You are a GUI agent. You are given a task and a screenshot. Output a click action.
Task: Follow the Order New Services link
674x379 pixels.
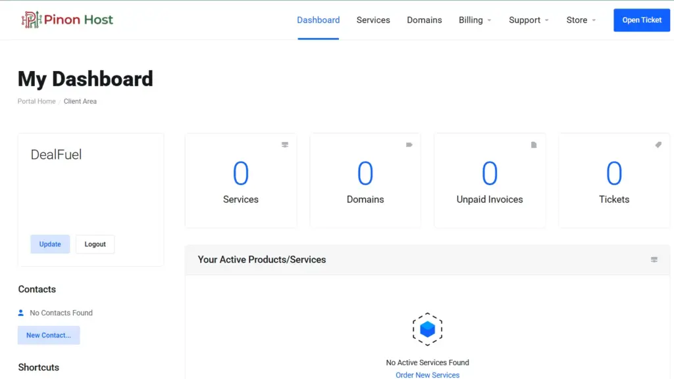pos(427,374)
